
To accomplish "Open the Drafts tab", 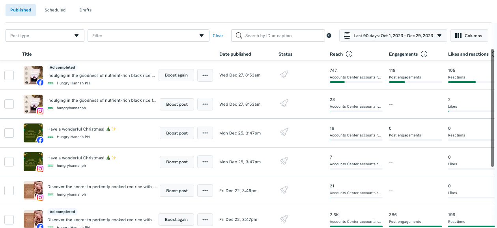I will pyautogui.click(x=85, y=10).
